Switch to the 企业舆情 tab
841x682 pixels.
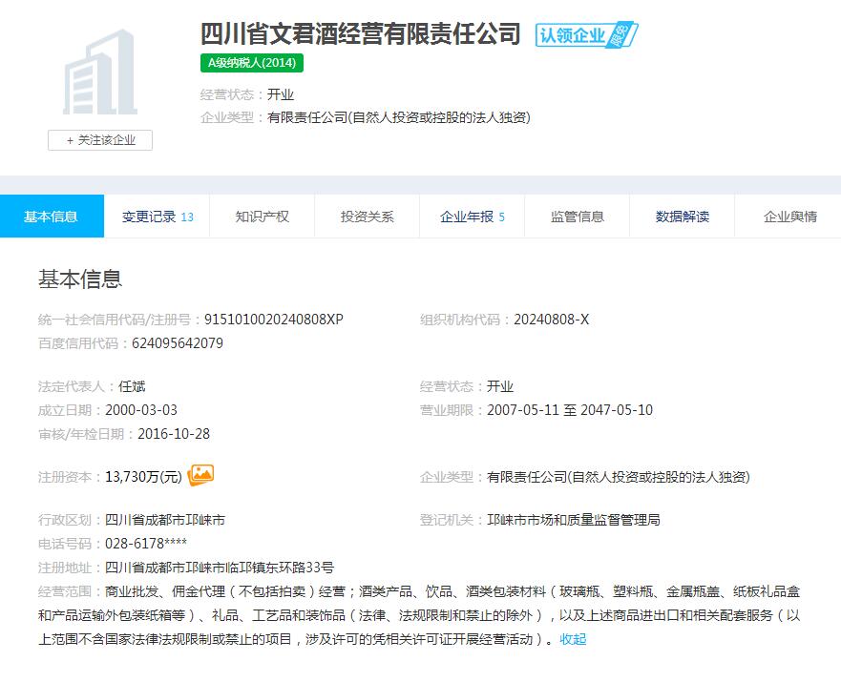[789, 217]
